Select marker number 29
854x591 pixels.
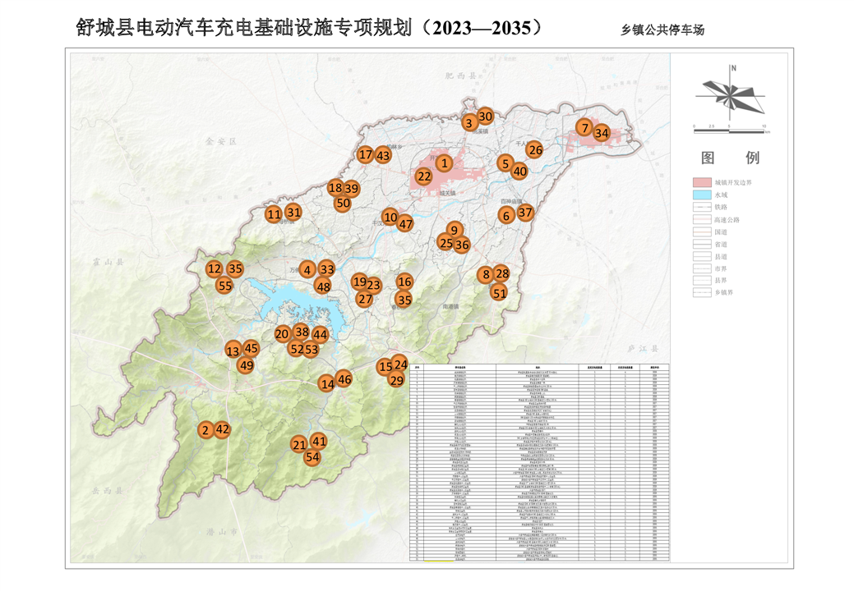pos(397,381)
